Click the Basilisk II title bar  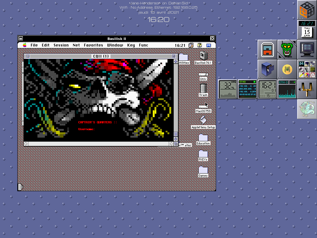117,38
